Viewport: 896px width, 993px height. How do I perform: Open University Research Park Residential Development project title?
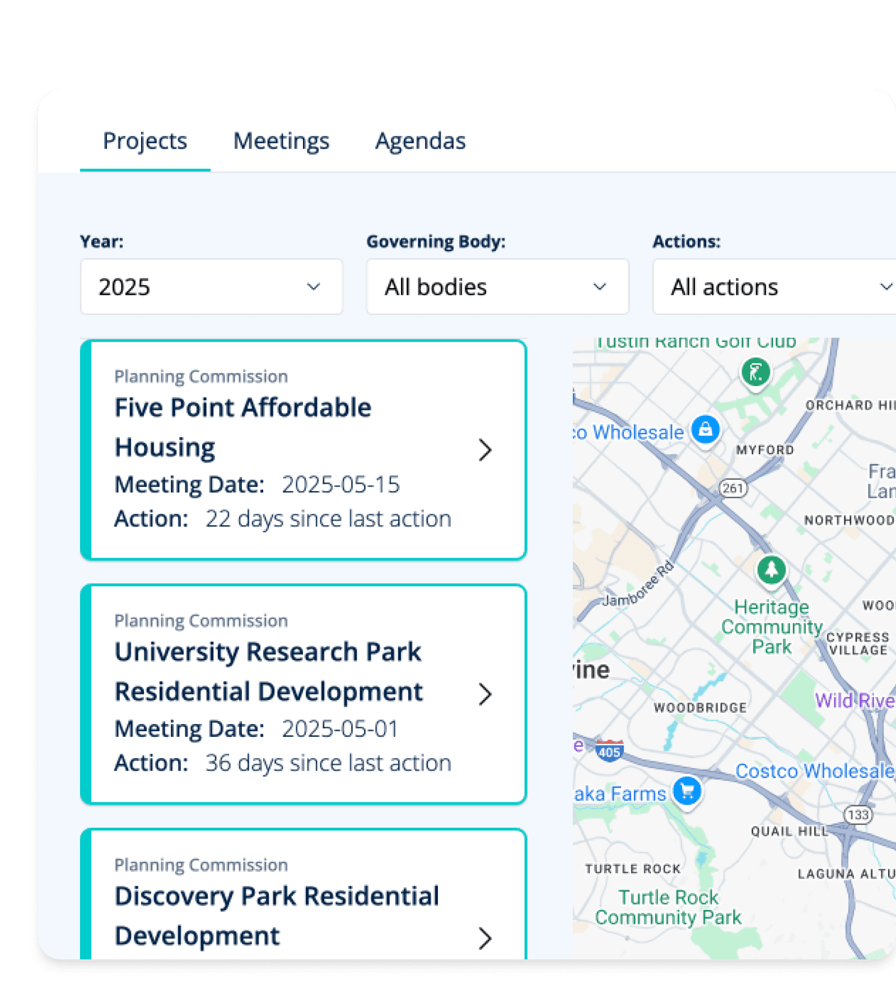pyautogui.click(x=269, y=671)
